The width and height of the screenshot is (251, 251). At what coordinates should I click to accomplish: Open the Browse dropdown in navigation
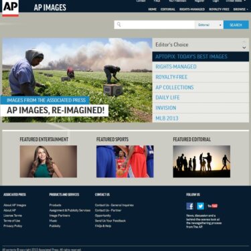pos(240,9)
